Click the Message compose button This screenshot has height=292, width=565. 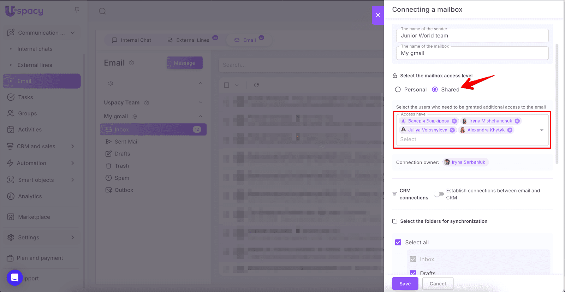[184, 63]
